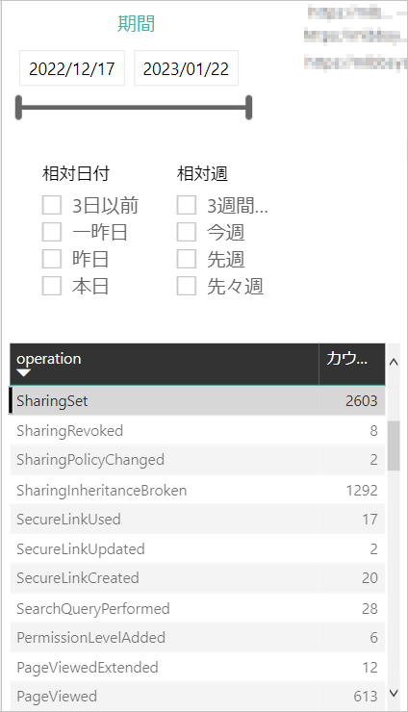
Task: Click the scroll up arrow of table
Action: click(394, 362)
